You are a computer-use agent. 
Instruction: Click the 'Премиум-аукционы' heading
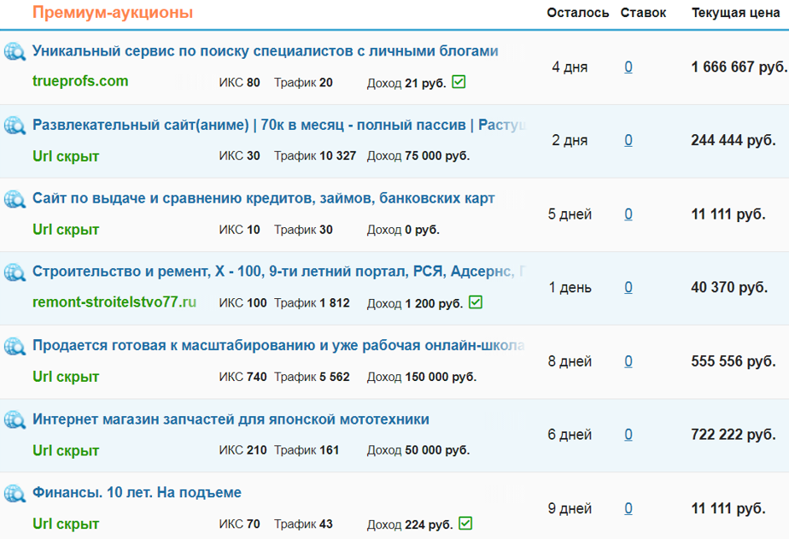(113, 12)
